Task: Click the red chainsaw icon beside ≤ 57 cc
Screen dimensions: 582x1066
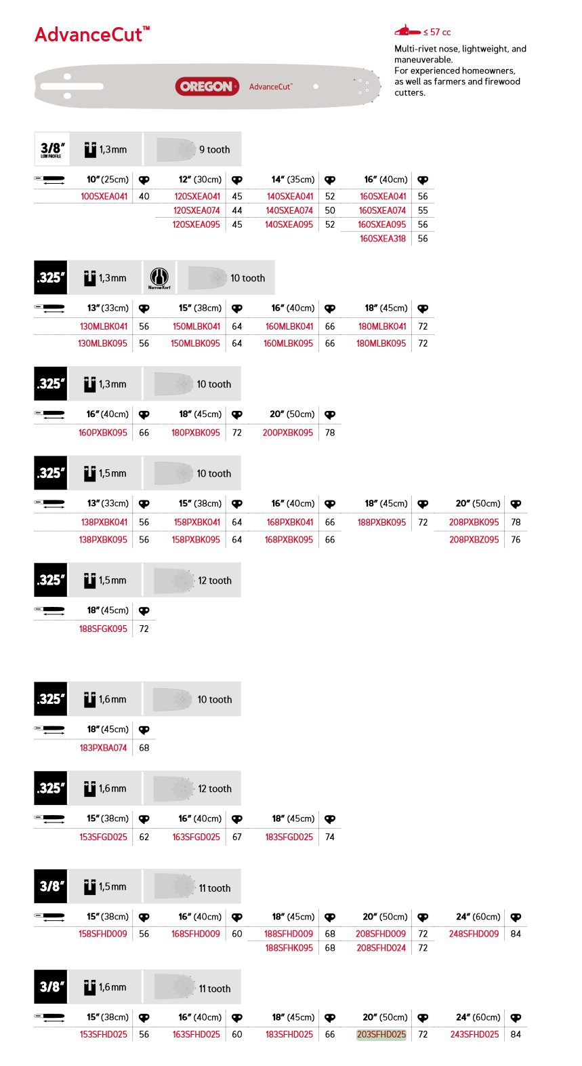Action: 407,31
